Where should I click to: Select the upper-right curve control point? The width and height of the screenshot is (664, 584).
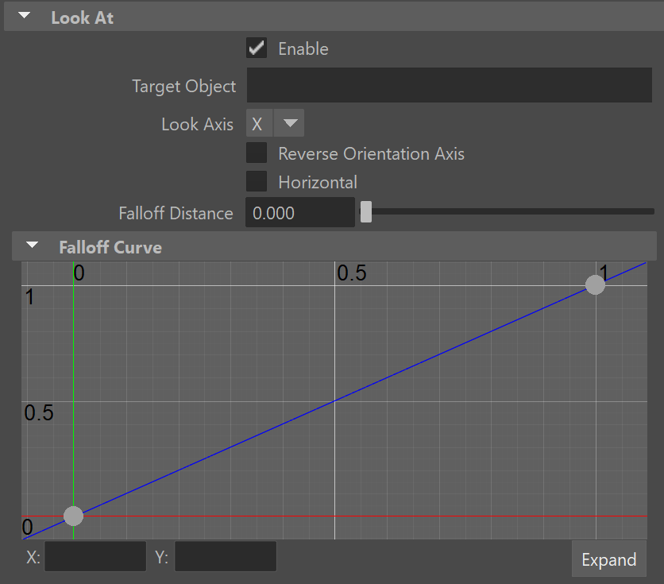tap(595, 284)
